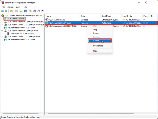158x119 pixels.
Task: Open the Help menu in menu bar
Action: coord(25,7)
